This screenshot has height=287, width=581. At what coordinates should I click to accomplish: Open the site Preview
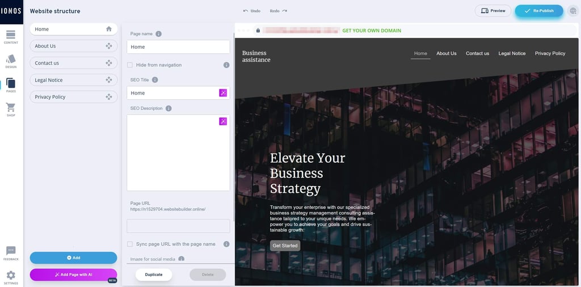493,11
